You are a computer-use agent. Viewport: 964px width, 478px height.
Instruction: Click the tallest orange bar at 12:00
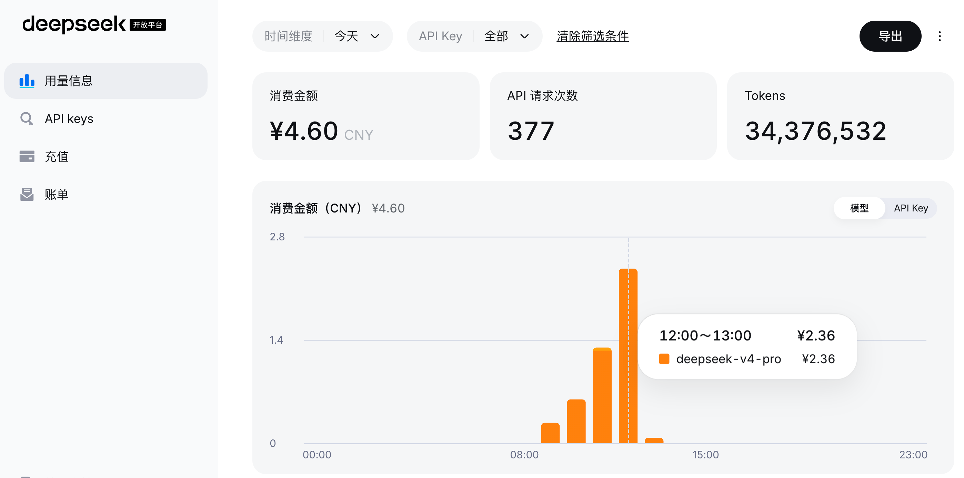pos(628,356)
